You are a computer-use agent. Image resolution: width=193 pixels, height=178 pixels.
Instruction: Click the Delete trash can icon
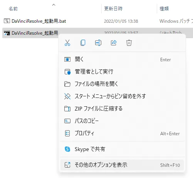coord(129,43)
